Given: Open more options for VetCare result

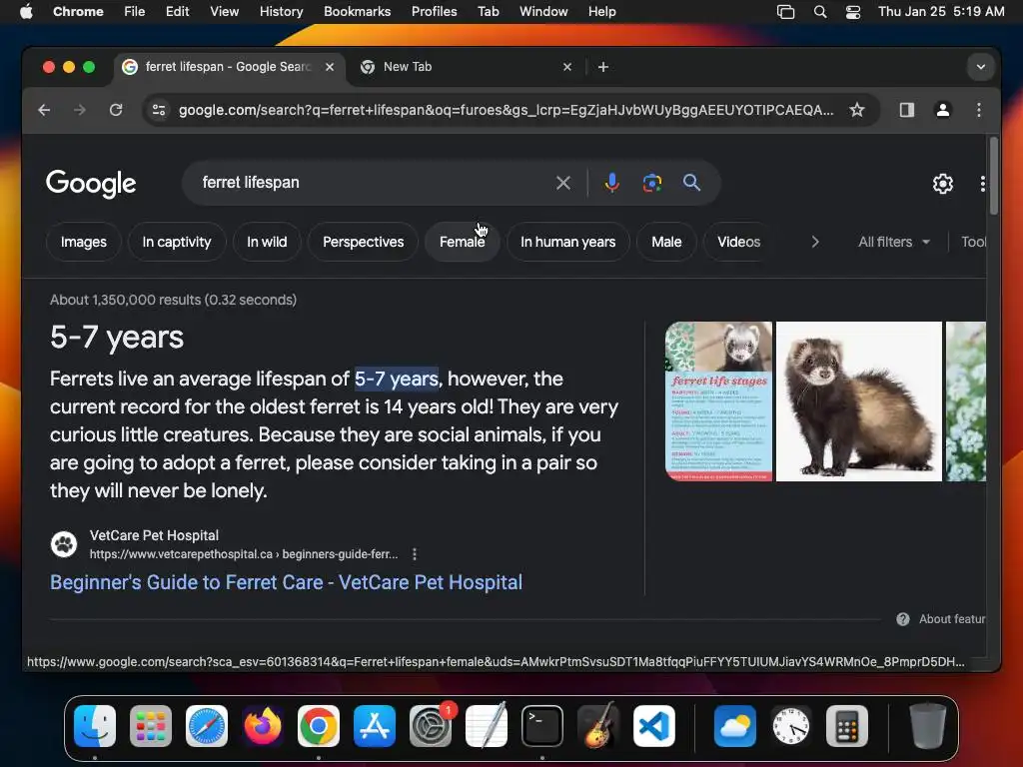Looking at the screenshot, I should point(415,554).
